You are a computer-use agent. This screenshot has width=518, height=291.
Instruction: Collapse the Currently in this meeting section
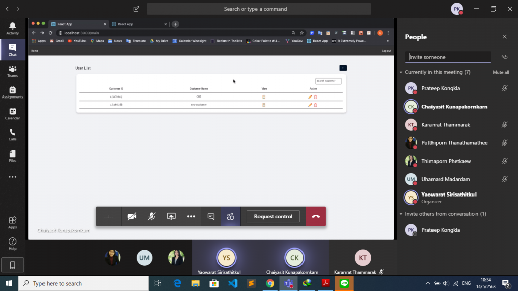pyautogui.click(x=401, y=72)
